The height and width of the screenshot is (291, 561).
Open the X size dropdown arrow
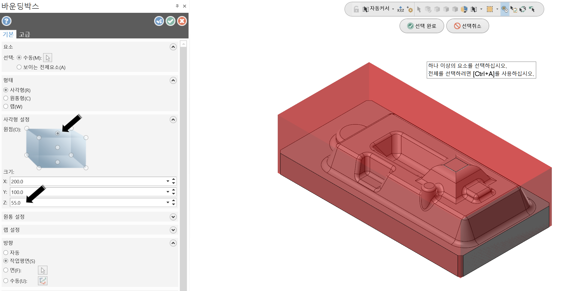coord(168,181)
